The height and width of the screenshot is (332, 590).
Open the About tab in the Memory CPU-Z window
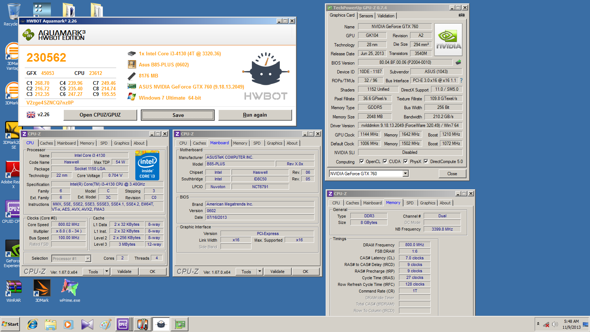tap(445, 203)
